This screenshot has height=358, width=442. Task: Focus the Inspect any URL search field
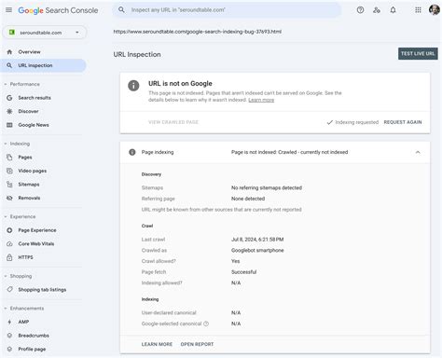tap(227, 10)
